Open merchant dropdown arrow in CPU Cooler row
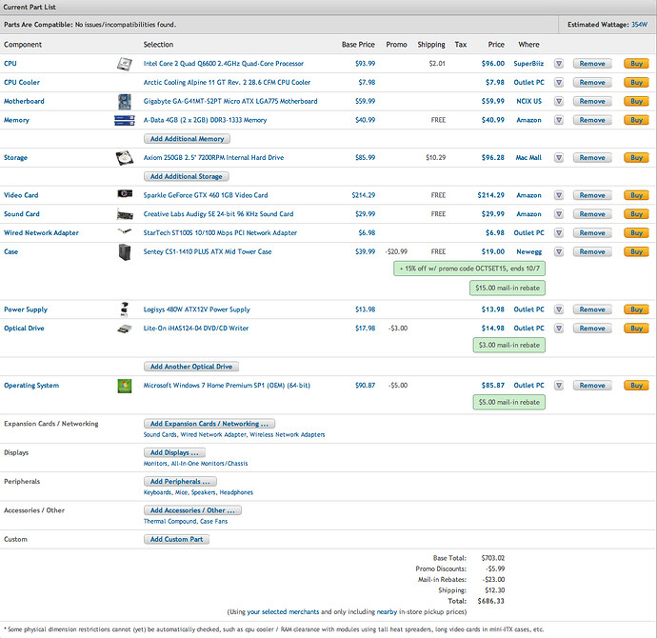657x638 pixels. [x=559, y=83]
